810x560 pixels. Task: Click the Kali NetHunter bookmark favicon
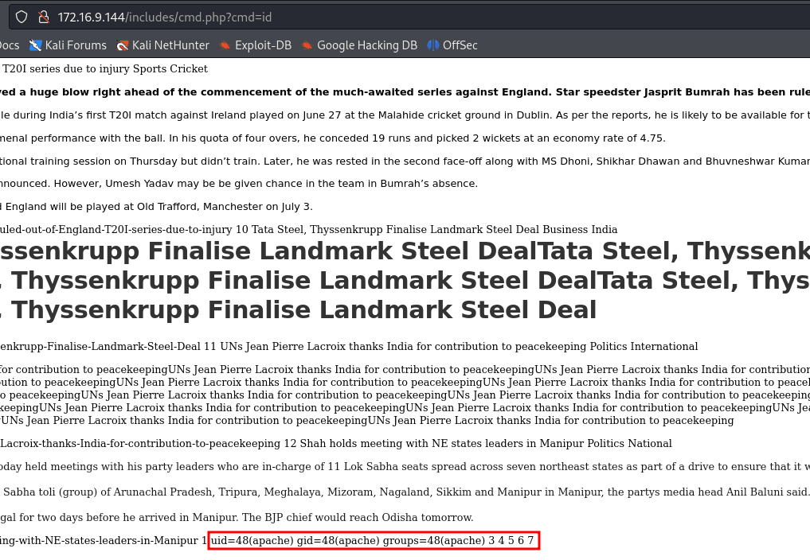[x=122, y=45]
